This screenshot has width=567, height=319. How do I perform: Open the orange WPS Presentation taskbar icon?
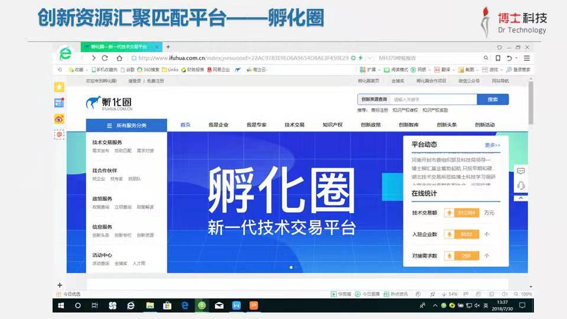(254, 305)
